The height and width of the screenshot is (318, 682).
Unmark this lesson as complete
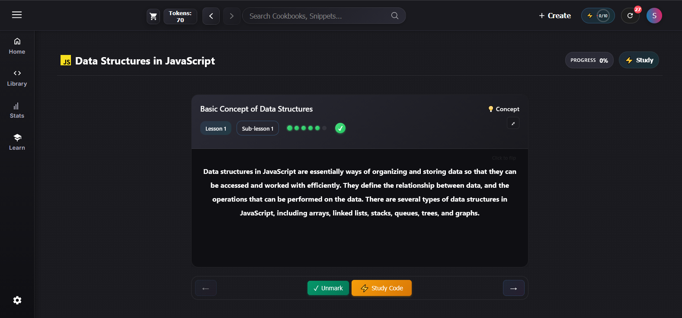coord(328,288)
